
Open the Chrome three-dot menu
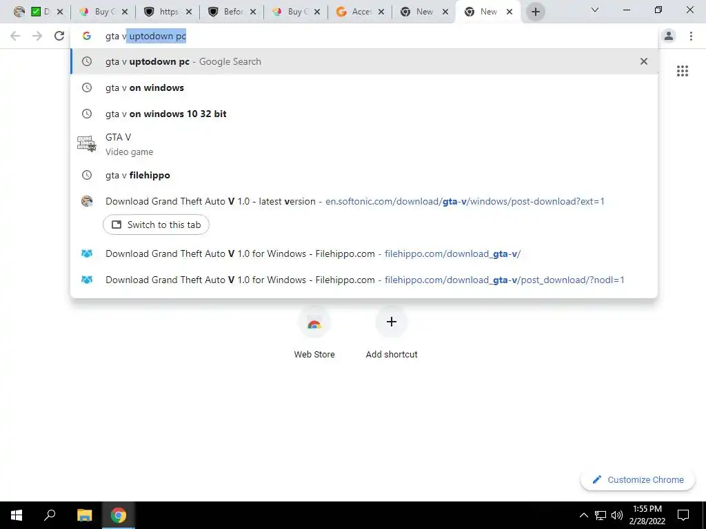[x=691, y=36]
